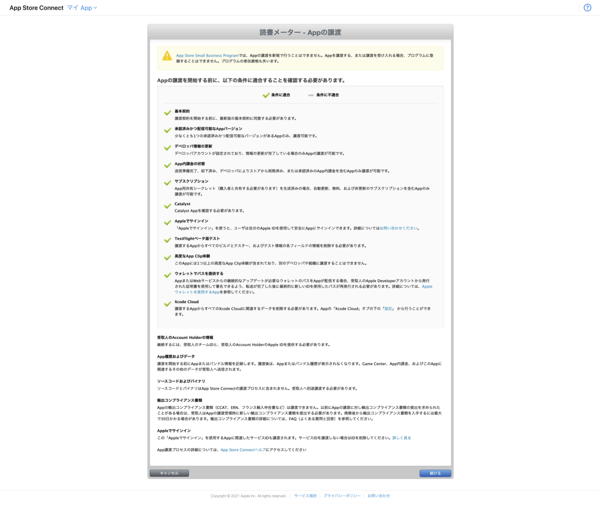
Task: Click the checkmark next to Xcode Cloud
Action: (x=167, y=304)
